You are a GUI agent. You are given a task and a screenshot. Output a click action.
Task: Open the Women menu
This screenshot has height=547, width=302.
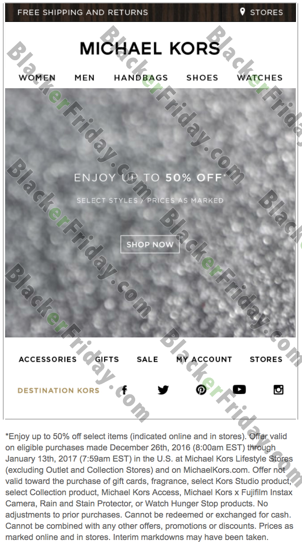pos(37,78)
